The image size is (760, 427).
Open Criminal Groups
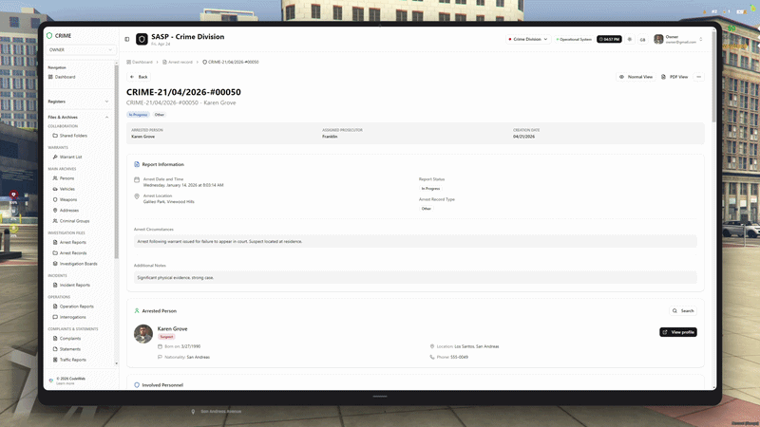click(74, 221)
